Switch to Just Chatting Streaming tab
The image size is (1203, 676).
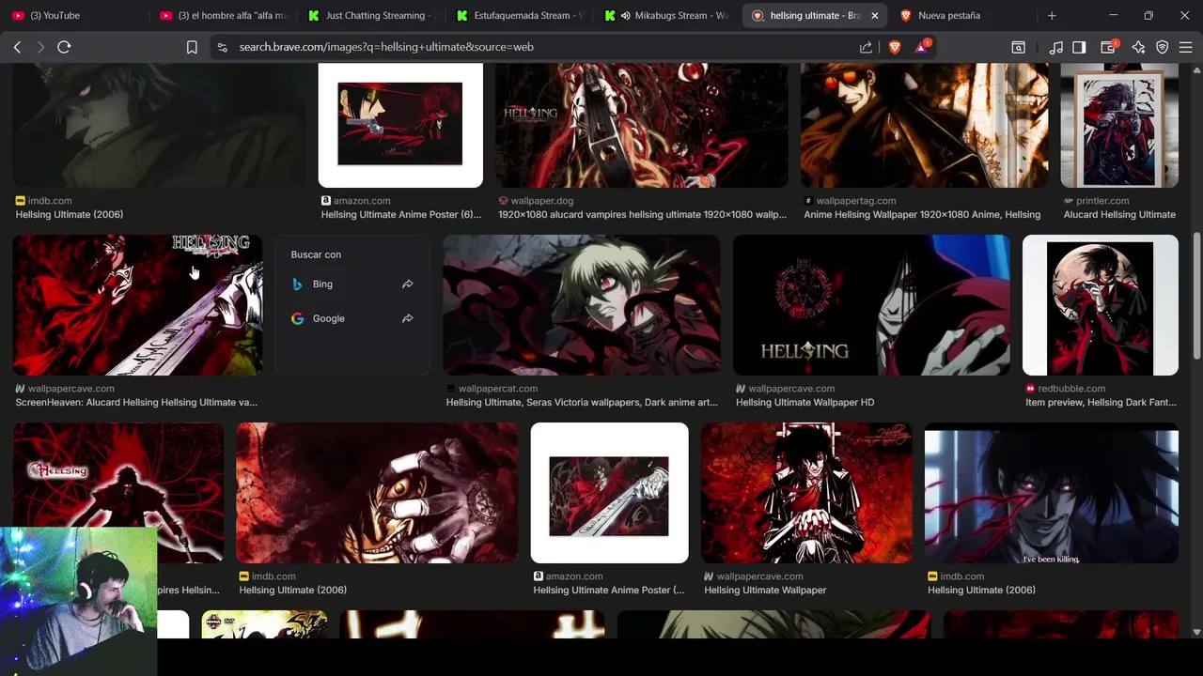point(370,15)
